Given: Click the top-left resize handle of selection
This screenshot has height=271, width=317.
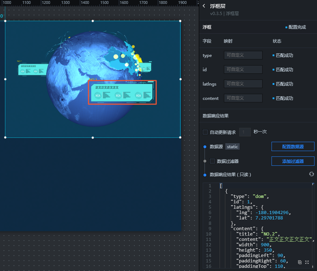Looking at the screenshot, I should click(x=5, y=21).
